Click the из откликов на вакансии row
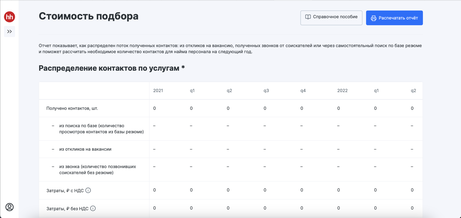The width and height of the screenshot is (461, 218). coord(85,149)
